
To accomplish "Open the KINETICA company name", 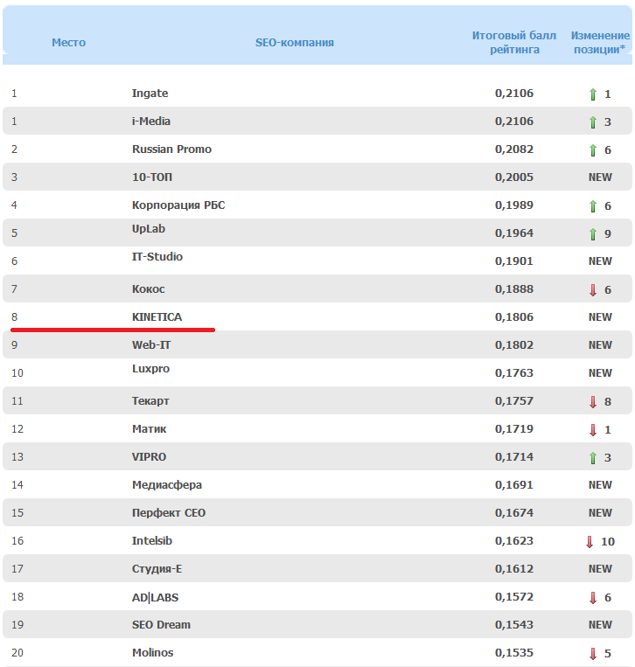I will point(157,317).
